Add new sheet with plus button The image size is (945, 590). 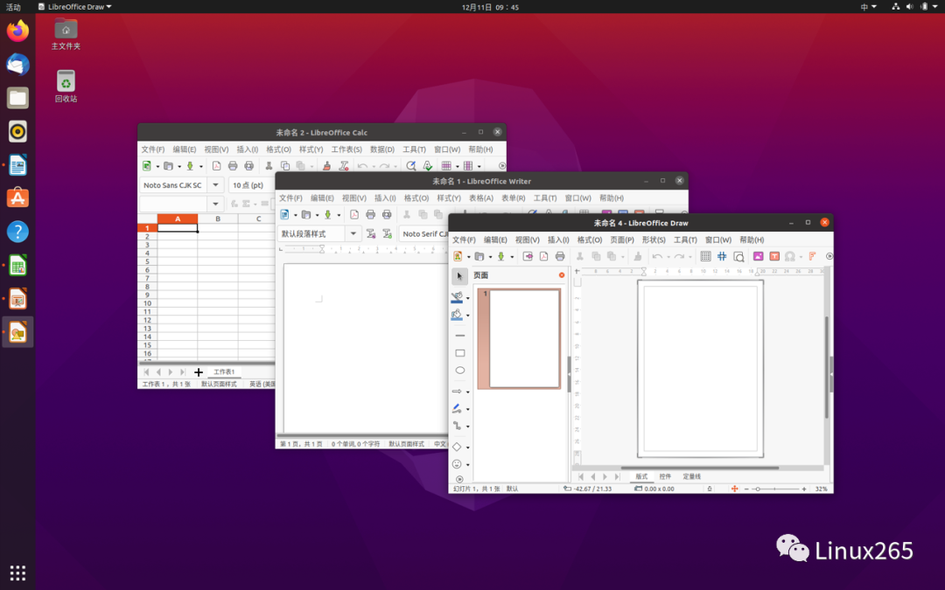pos(199,372)
